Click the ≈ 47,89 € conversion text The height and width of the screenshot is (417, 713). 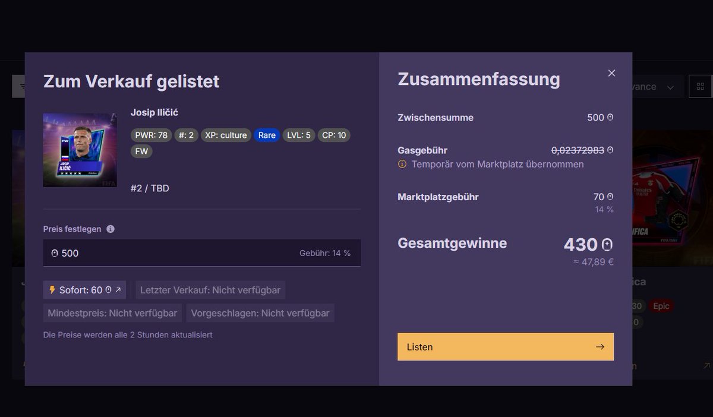(x=594, y=262)
